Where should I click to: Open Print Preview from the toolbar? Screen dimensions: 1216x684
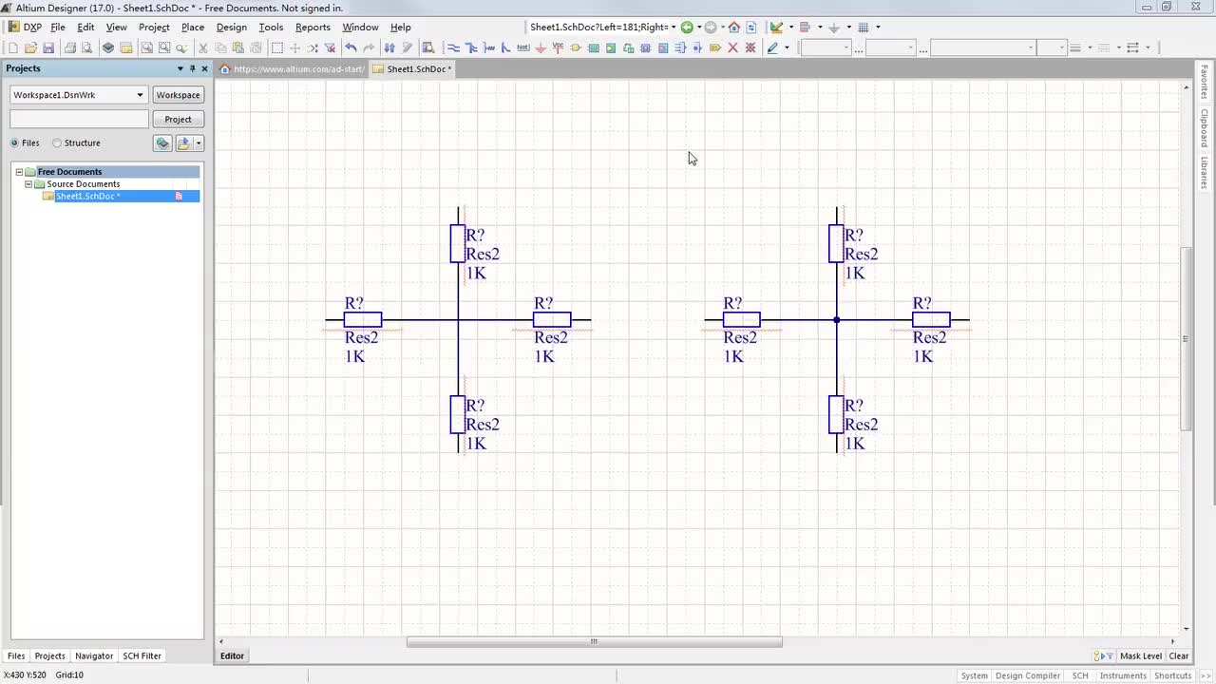[x=86, y=47]
